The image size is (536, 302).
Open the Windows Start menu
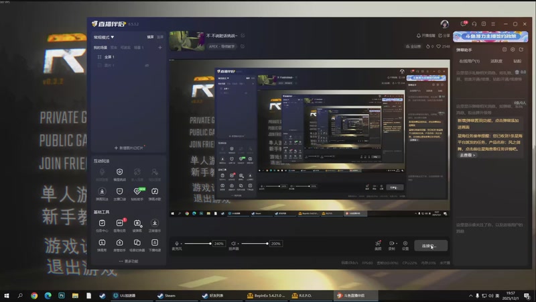click(7, 295)
